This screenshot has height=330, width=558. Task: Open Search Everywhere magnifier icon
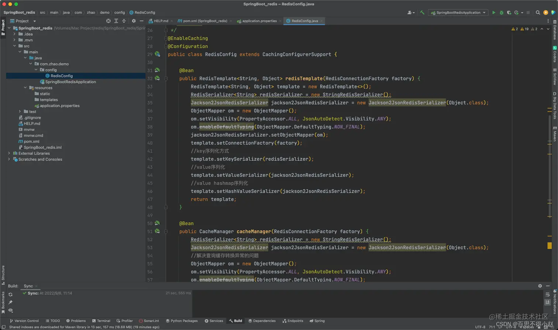point(538,13)
